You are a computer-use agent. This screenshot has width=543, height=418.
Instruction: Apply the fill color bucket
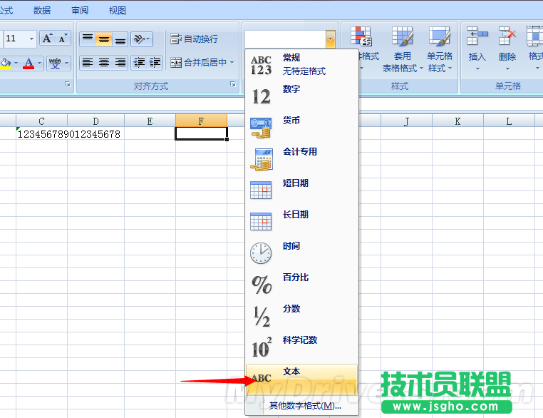6,63
